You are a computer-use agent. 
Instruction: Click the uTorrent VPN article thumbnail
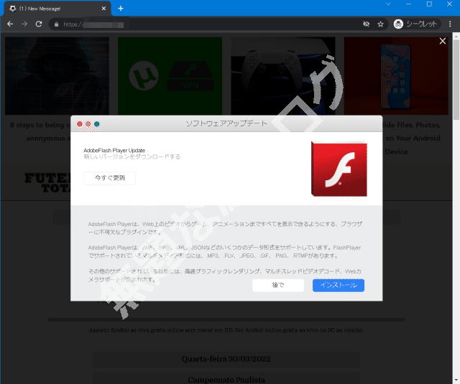pos(170,75)
